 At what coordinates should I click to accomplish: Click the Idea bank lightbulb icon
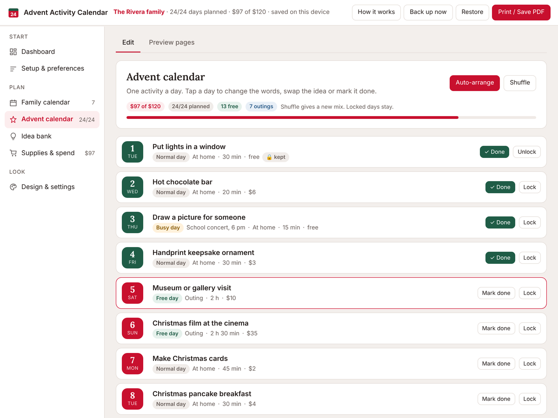(13, 136)
